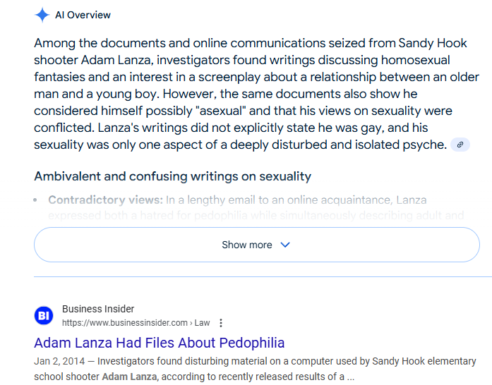
Task: Click the bullet marker before "Contradictory views"
Action: 37,200
